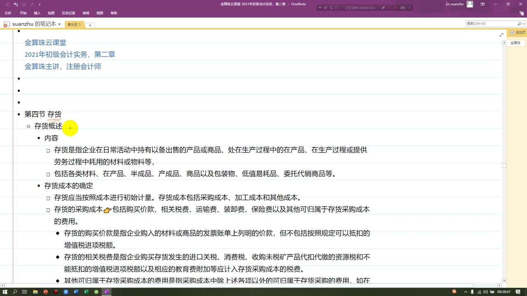Select the 新分区 1 section tab
Viewport: 527px width, 296px height.
click(x=74, y=25)
